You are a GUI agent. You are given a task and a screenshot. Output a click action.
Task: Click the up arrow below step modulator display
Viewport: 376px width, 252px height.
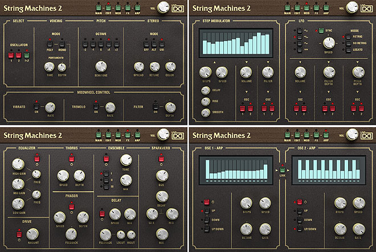(213, 61)
